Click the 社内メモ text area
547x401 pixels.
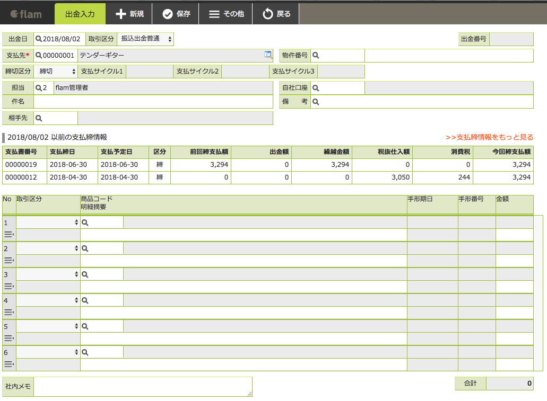tap(143, 386)
